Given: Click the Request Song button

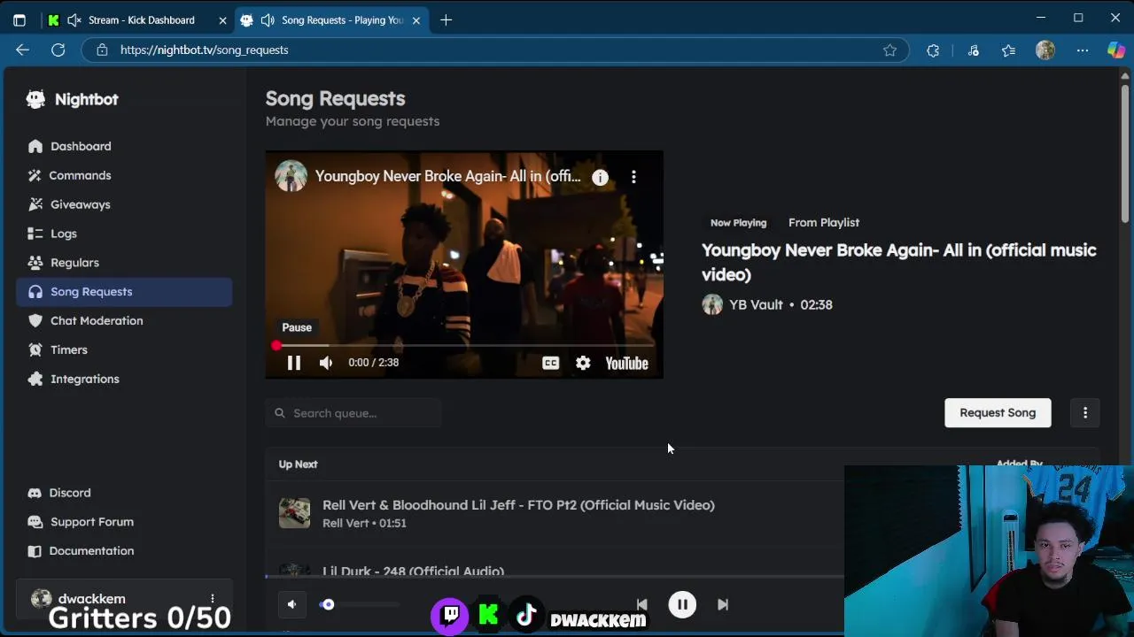Looking at the screenshot, I should (x=998, y=413).
